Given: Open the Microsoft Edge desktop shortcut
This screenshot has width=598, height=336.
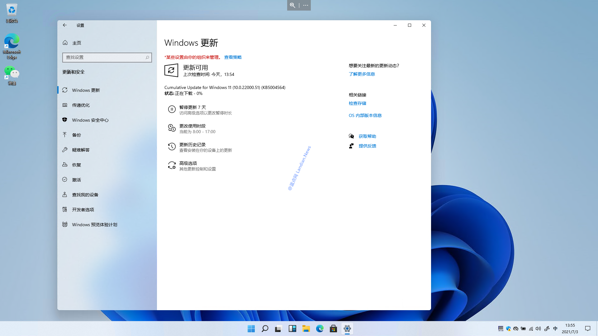Looking at the screenshot, I should point(12,46).
